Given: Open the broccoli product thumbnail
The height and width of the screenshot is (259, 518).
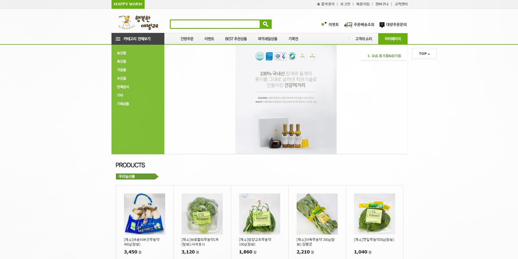Looking at the screenshot, I should pyautogui.click(x=202, y=214).
